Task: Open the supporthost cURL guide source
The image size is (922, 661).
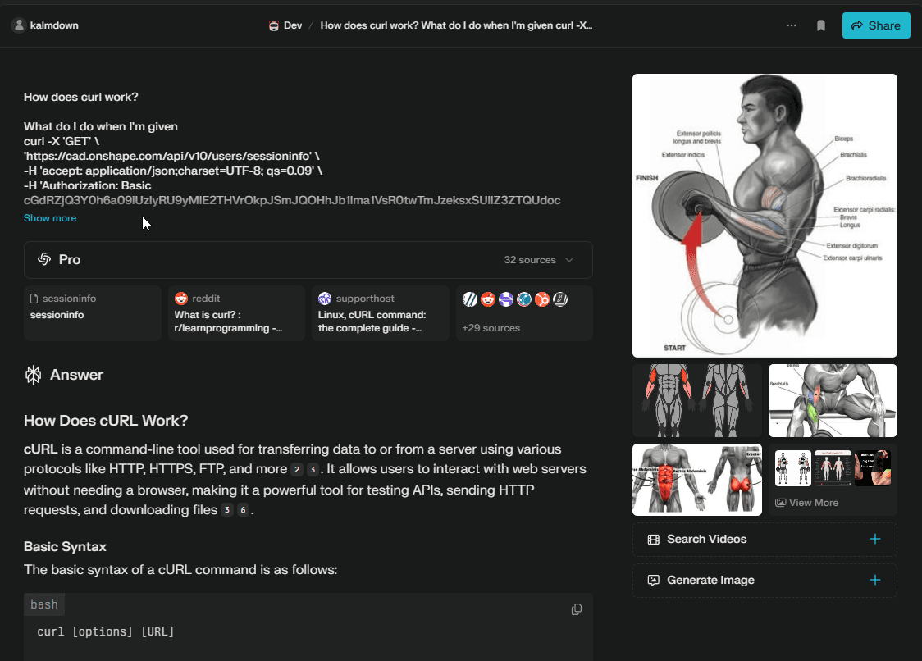Action: click(380, 313)
